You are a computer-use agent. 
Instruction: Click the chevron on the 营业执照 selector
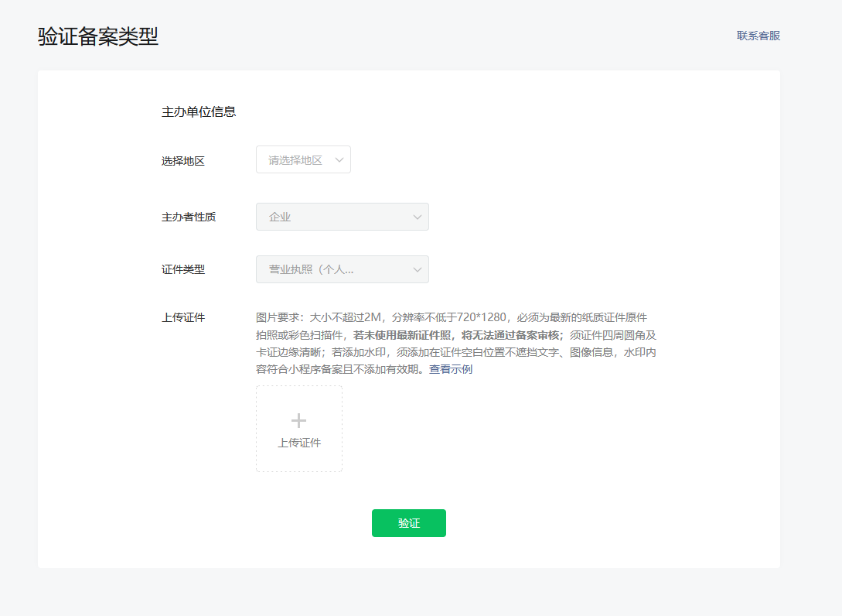(416, 269)
